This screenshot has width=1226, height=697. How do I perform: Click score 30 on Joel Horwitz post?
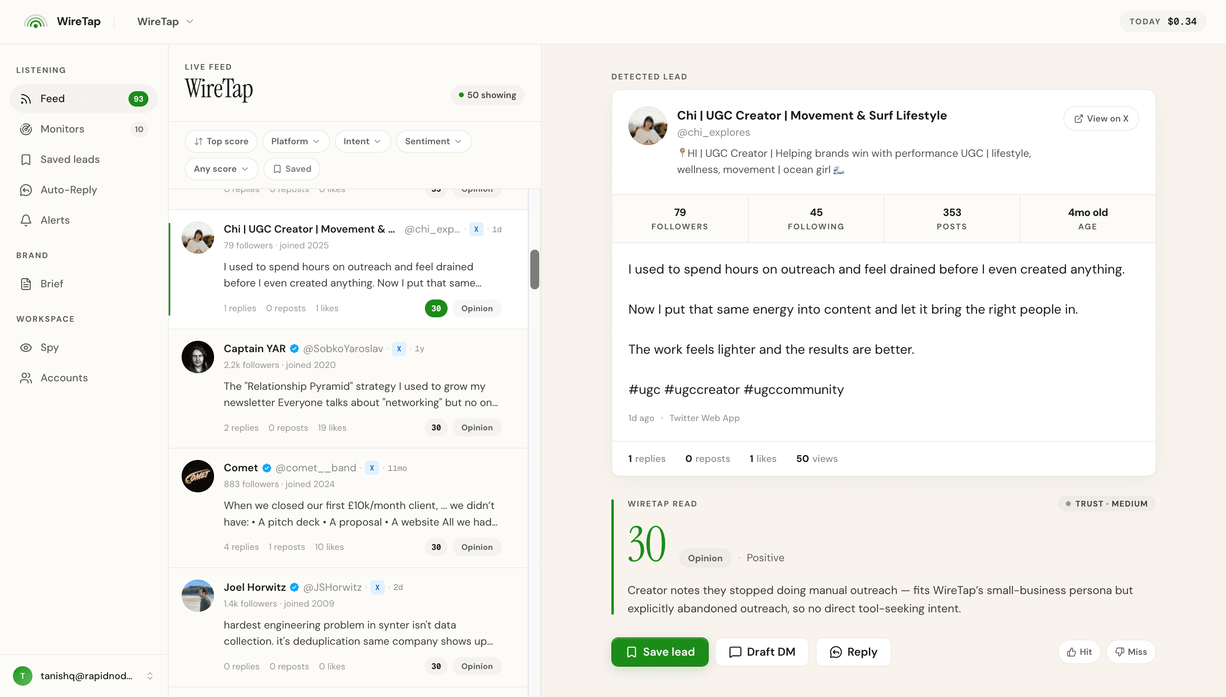pos(436,666)
